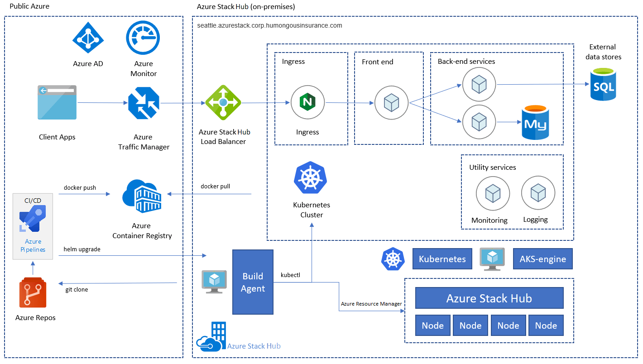
Task: Click the Kubernetes Cluster wheel icon
Action: (x=311, y=177)
